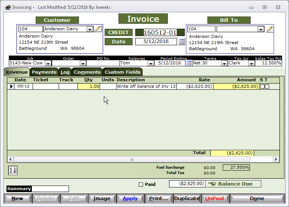The height and width of the screenshot is (207, 289).
Task: Open the Comments tab
Action: coord(87,72)
